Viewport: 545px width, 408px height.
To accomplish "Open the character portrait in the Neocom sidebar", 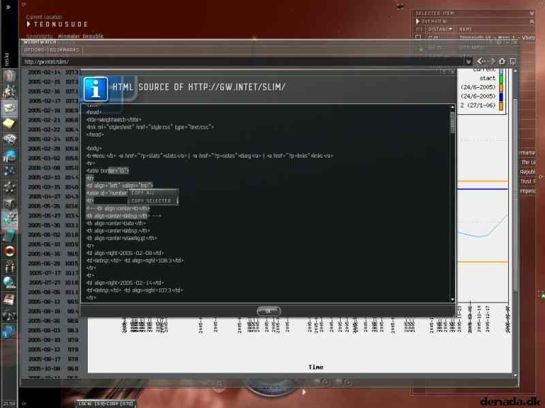I will tap(10, 75).
